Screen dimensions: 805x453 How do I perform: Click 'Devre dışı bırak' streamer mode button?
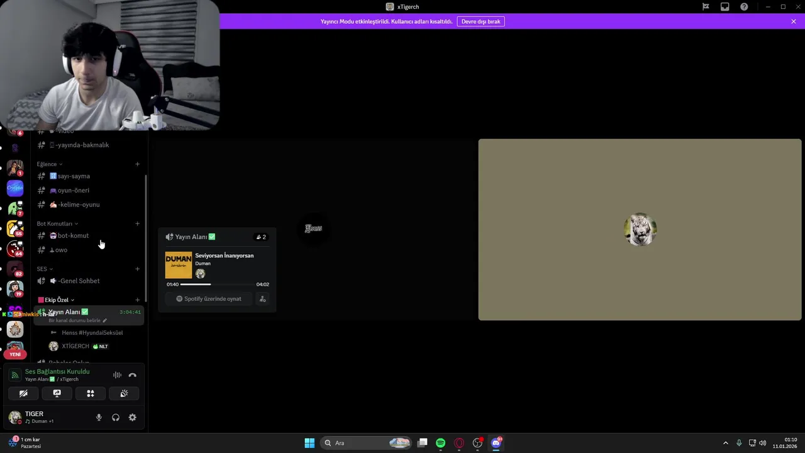coord(480,21)
